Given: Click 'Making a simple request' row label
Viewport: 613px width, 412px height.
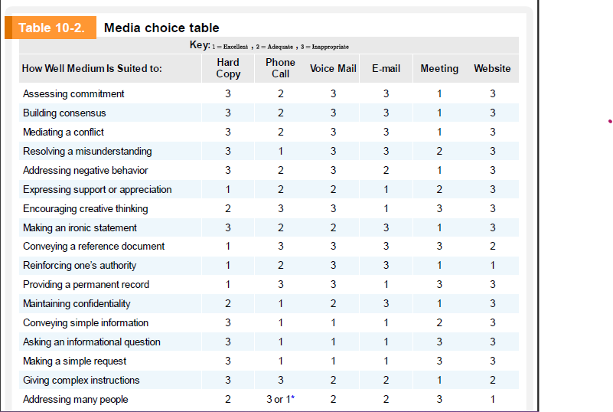Looking at the screenshot, I should coord(75,361).
